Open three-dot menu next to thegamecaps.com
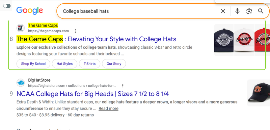 click(x=75, y=31)
